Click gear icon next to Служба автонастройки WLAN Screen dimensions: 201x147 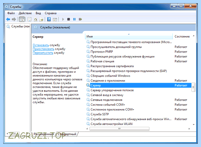(88, 124)
